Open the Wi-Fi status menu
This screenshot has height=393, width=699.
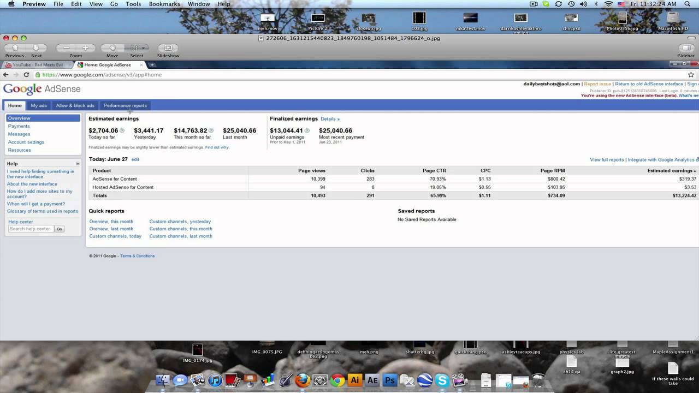coord(608,4)
